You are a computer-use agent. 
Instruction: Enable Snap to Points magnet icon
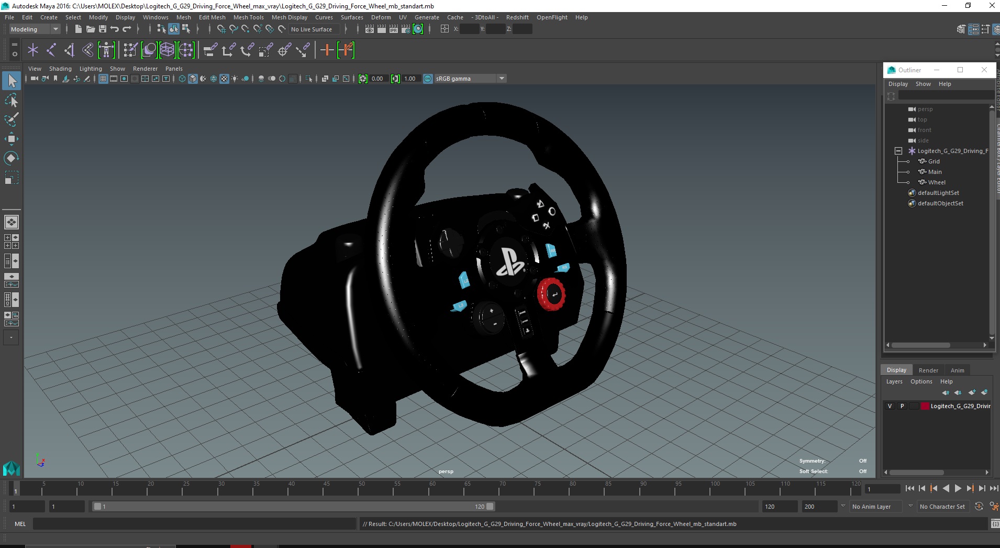point(246,29)
